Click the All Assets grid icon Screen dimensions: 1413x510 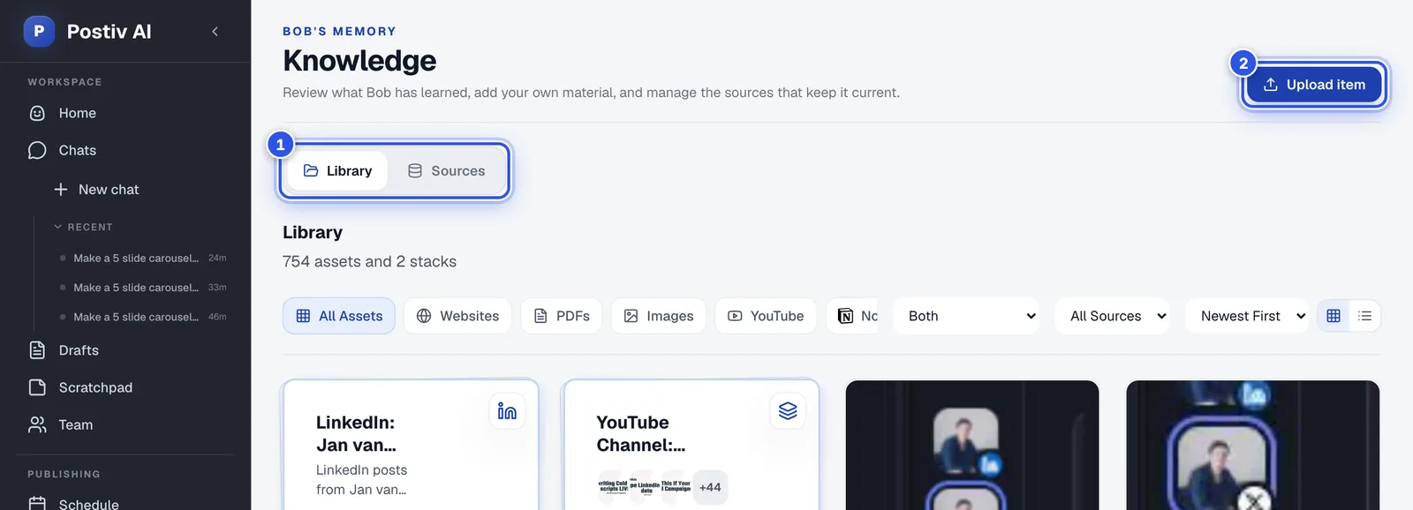[x=303, y=316]
